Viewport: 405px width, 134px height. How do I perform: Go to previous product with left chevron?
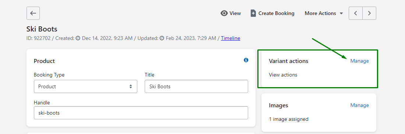coord(356,13)
